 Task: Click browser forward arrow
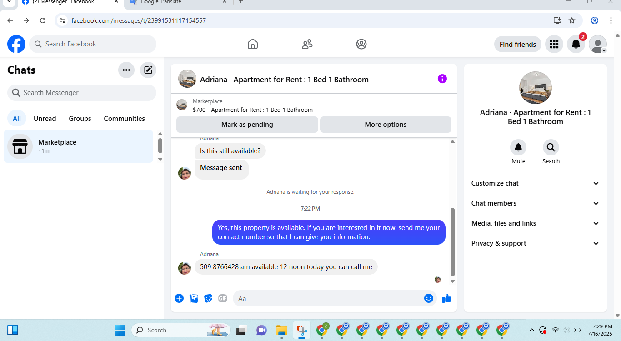pyautogui.click(x=26, y=20)
